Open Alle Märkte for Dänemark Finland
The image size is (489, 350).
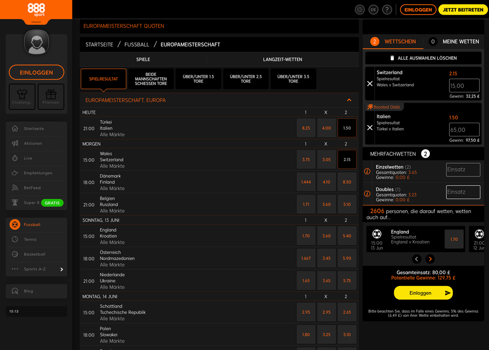[x=112, y=189]
